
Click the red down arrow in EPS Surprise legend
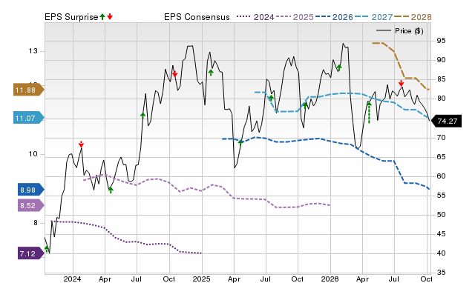[x=110, y=17]
